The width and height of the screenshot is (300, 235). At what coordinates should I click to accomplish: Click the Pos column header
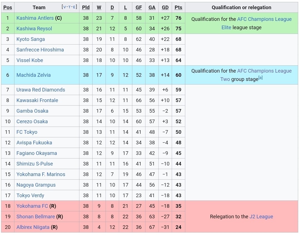pos(7,8)
